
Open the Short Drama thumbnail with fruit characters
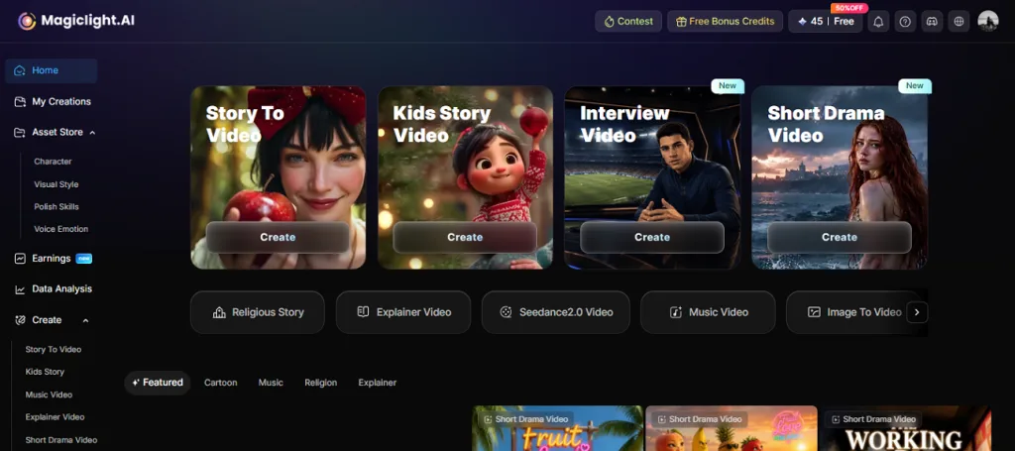click(x=732, y=428)
